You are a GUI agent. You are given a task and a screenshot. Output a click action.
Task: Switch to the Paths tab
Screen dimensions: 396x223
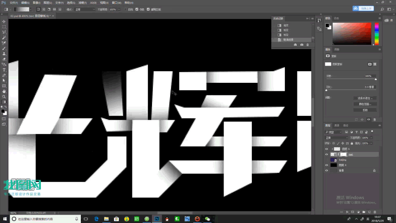pyautogui.click(x=346, y=125)
